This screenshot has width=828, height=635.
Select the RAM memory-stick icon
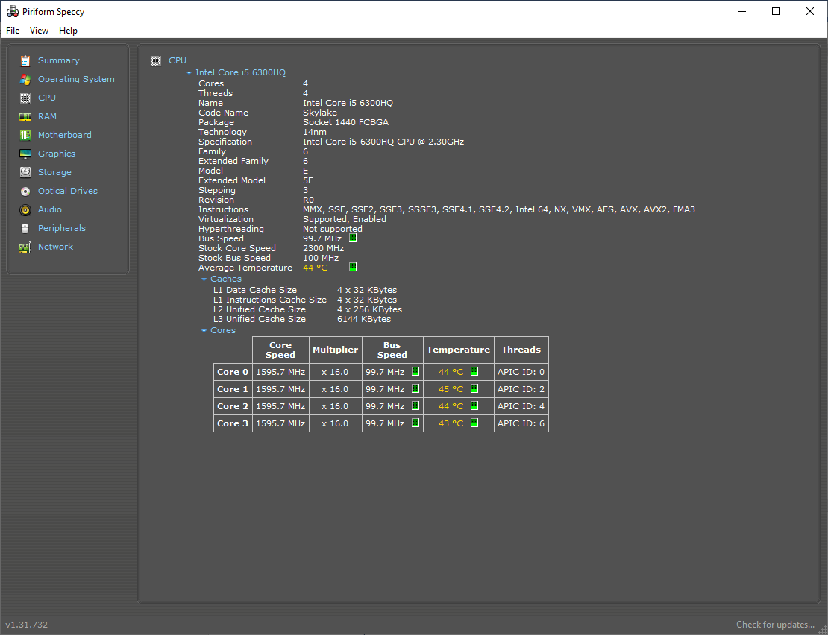[x=25, y=116]
